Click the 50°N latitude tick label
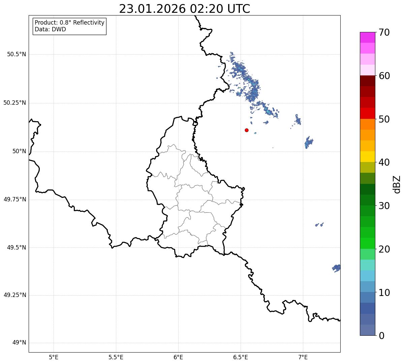 [x=19, y=151]
